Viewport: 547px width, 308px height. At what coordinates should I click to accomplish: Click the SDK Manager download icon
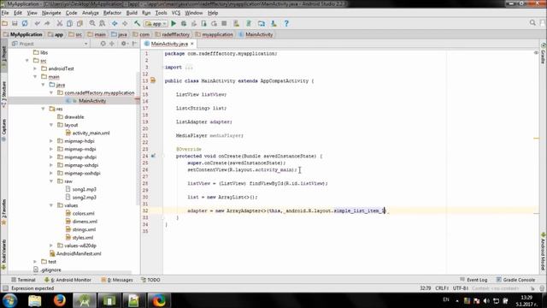(x=273, y=23)
